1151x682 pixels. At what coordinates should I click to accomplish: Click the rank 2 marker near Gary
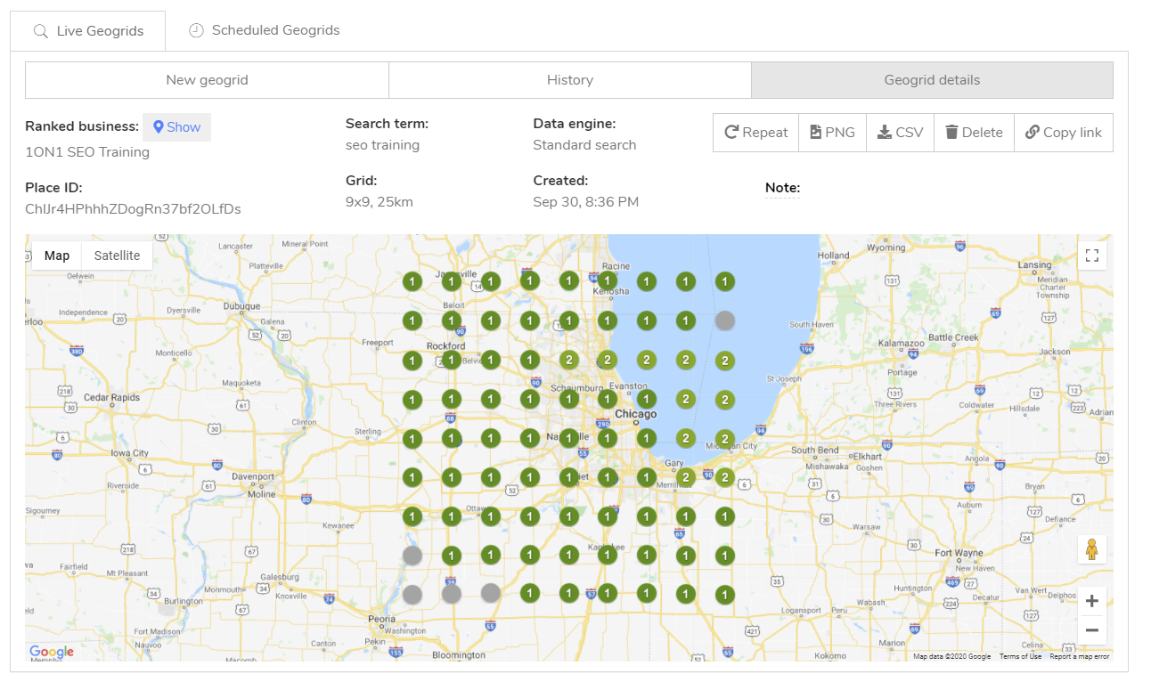[685, 477]
